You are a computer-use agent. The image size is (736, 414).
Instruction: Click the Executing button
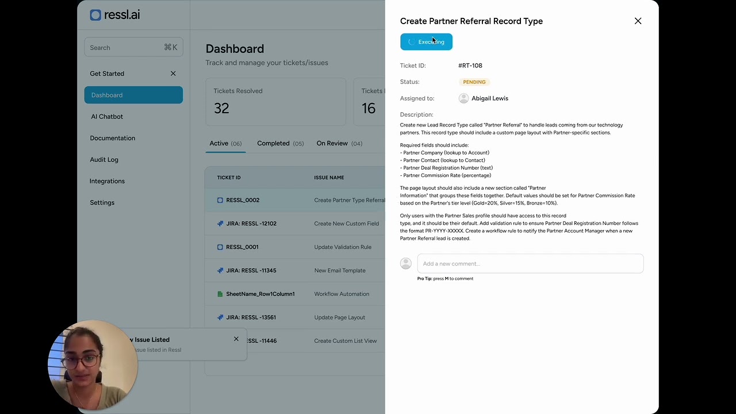coord(426,42)
